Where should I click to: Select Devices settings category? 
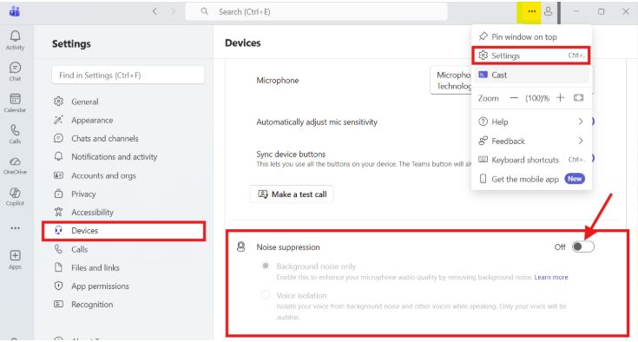pos(123,231)
